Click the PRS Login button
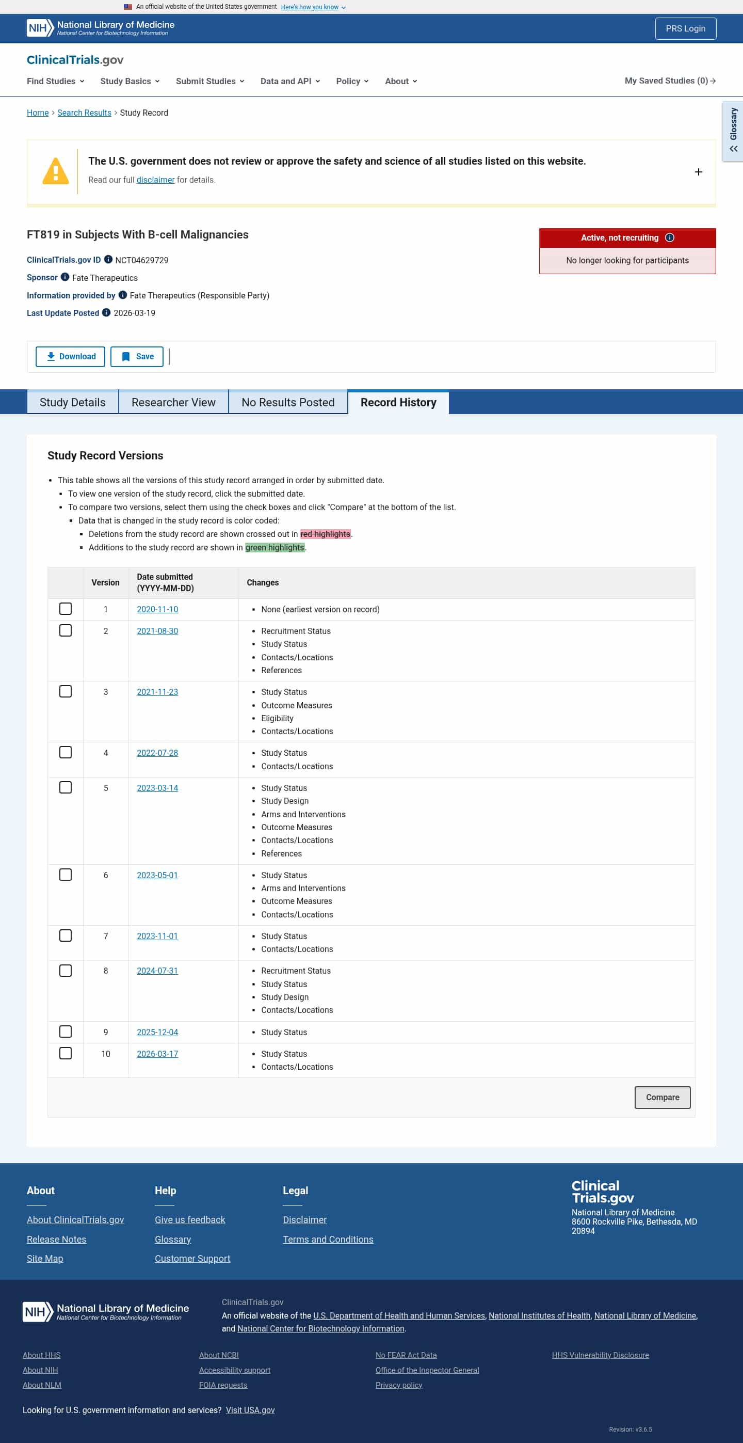The height and width of the screenshot is (1443, 743). coord(685,28)
